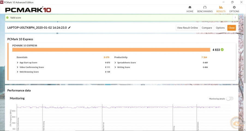This screenshot has width=246, height=131.
Task: Click the overall score 4 833
Action: [x=216, y=50]
